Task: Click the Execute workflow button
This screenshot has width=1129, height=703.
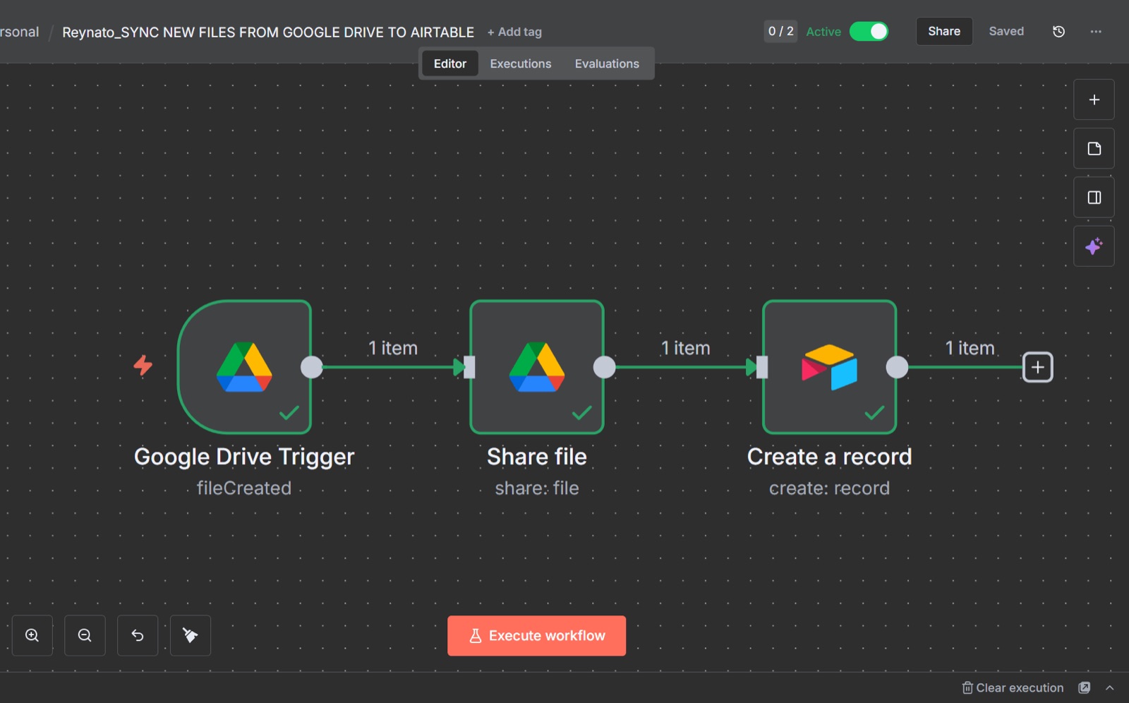Action: pos(536,636)
